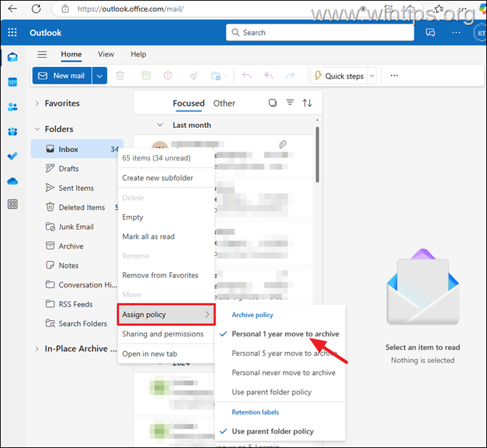Click the Move to folder icon

click(x=216, y=76)
